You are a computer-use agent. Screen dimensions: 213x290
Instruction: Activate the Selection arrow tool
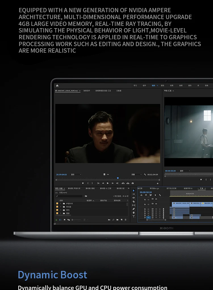click(134, 190)
